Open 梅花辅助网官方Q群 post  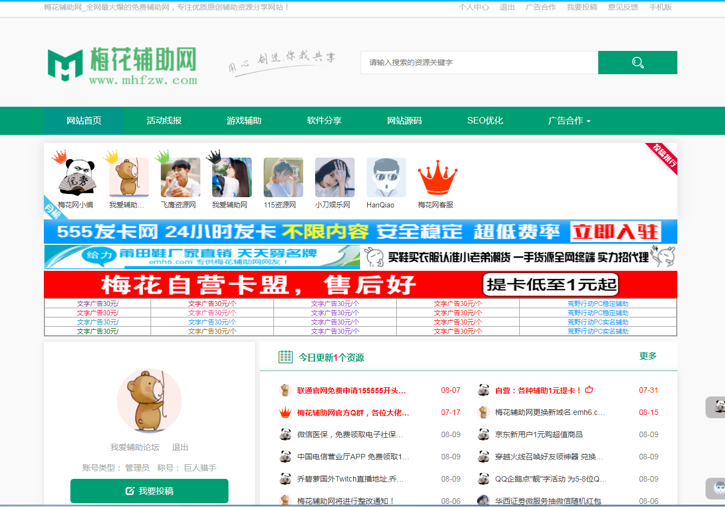click(x=353, y=412)
